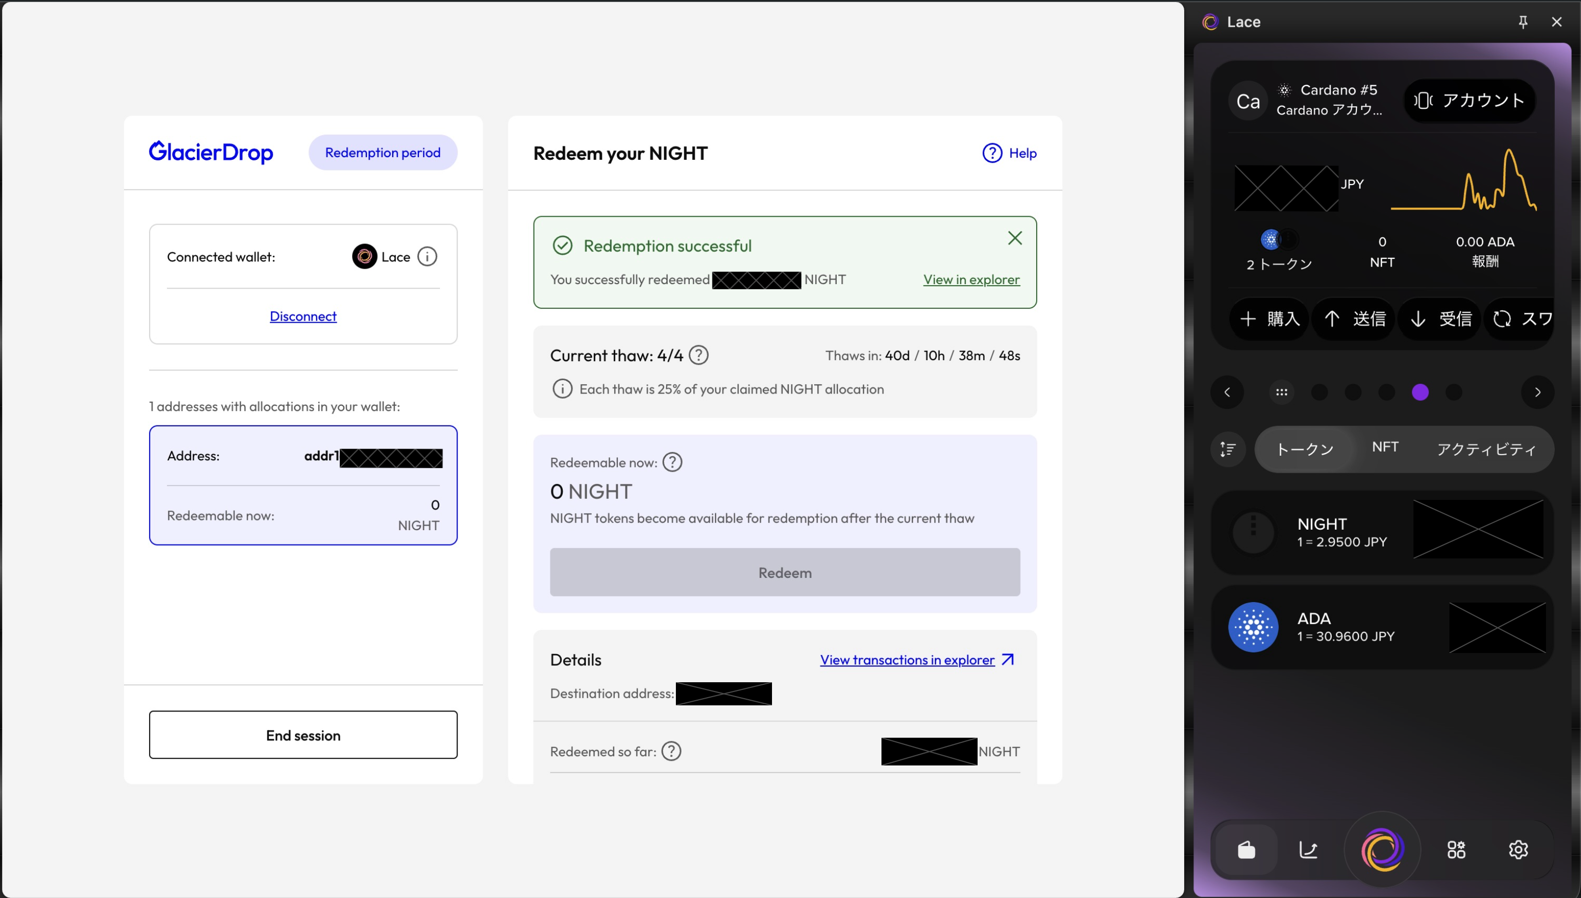Screen dimensions: 1581x898
Task: Open the chart activity bottom icon
Action: tap(1309, 850)
